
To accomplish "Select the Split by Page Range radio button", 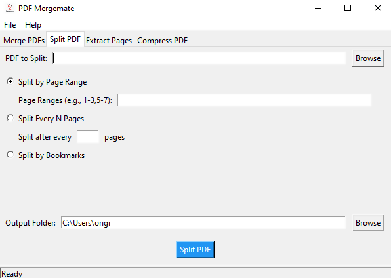I will [x=10, y=81].
